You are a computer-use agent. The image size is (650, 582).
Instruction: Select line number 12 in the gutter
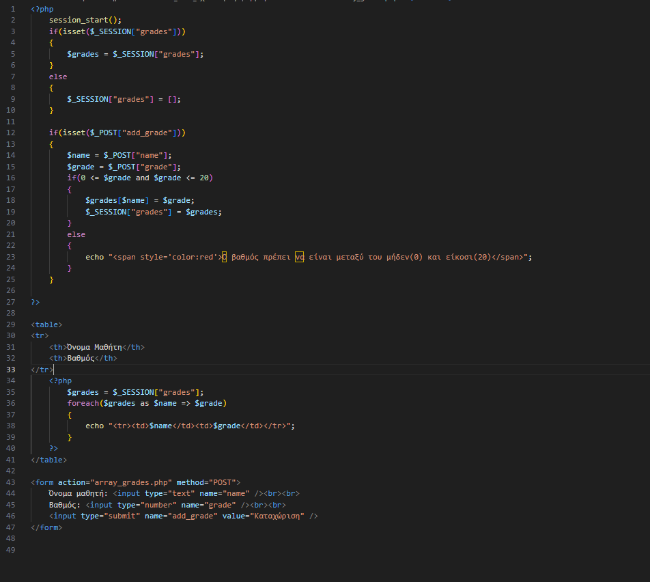point(10,133)
